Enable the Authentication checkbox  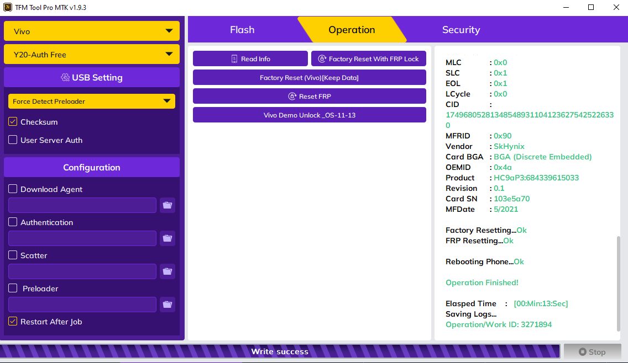point(13,222)
